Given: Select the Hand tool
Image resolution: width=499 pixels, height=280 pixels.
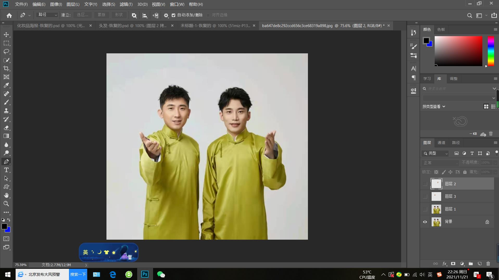Looking at the screenshot, I should (x=6, y=195).
